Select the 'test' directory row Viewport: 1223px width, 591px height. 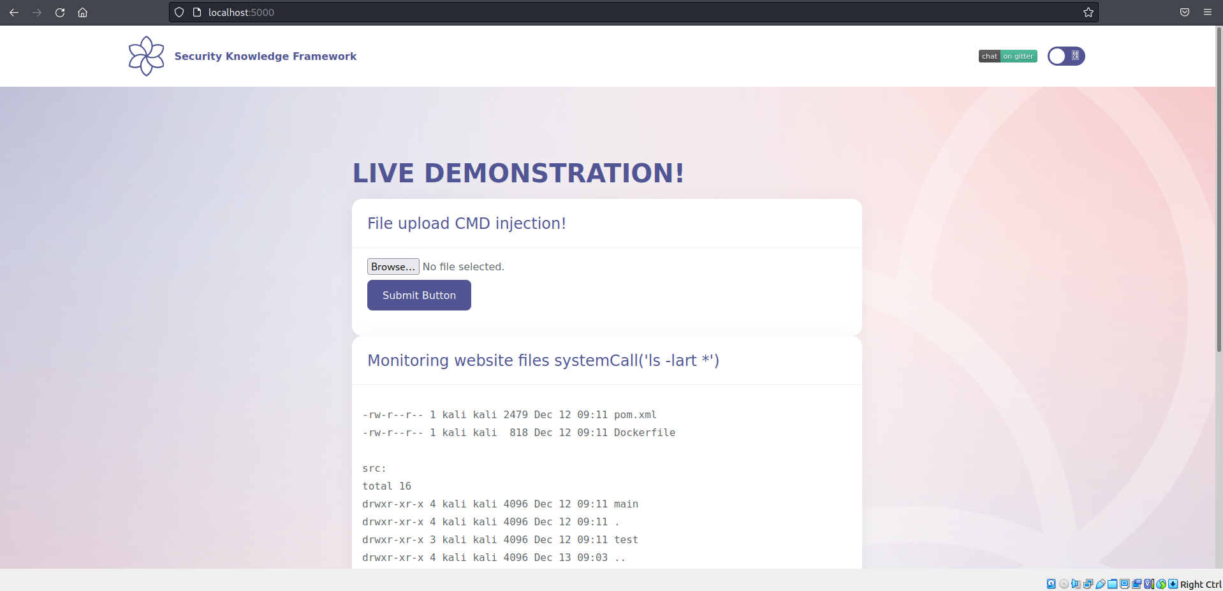coord(501,539)
